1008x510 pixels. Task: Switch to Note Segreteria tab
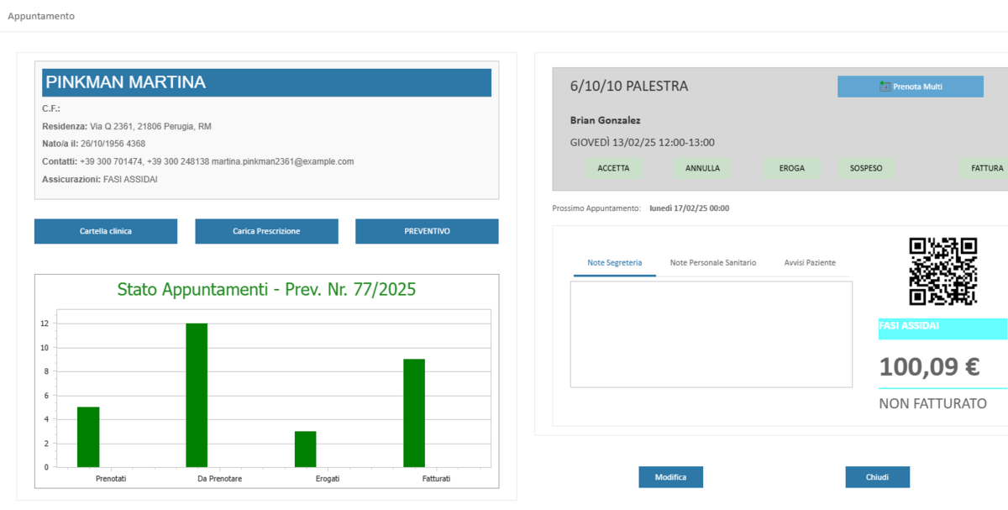(x=615, y=263)
